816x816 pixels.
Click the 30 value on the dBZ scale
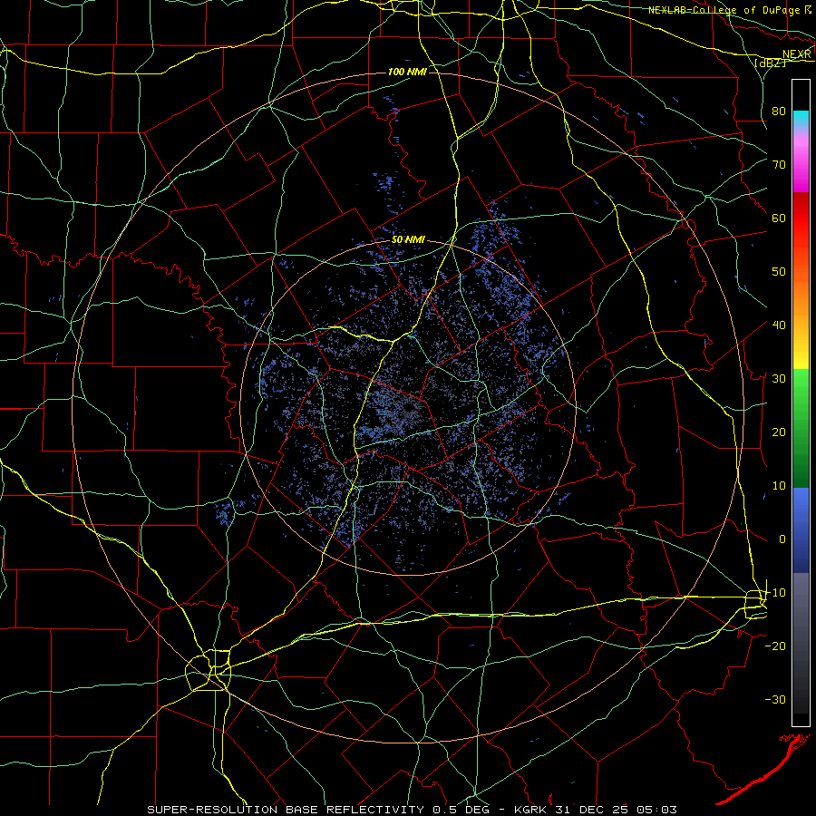click(x=779, y=379)
